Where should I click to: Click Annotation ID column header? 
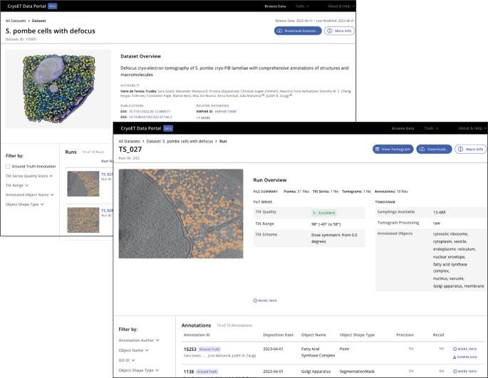[197, 335]
